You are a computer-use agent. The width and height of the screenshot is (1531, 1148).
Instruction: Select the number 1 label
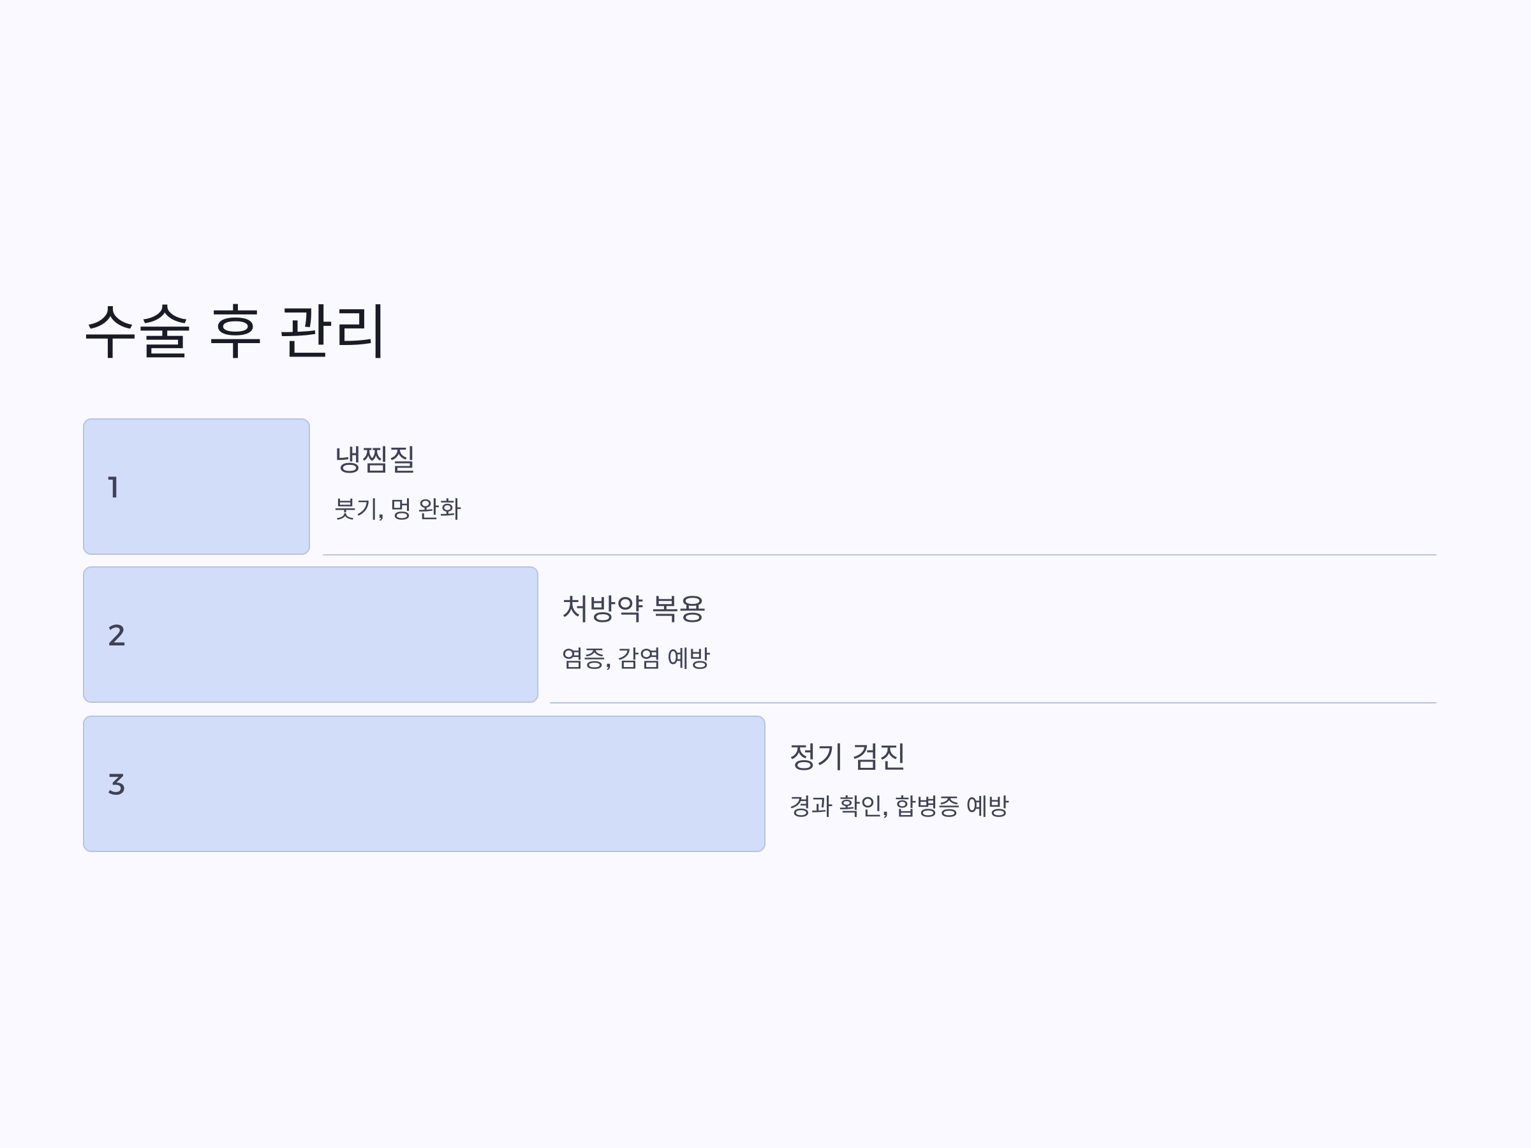[114, 487]
